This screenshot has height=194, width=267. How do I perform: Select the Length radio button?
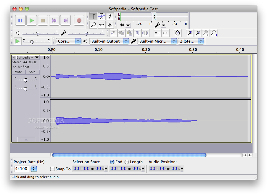click(x=127, y=162)
